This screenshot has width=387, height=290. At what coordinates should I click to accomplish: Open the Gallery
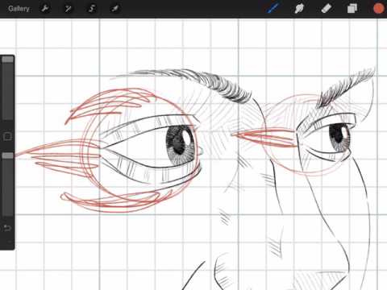pos(19,9)
